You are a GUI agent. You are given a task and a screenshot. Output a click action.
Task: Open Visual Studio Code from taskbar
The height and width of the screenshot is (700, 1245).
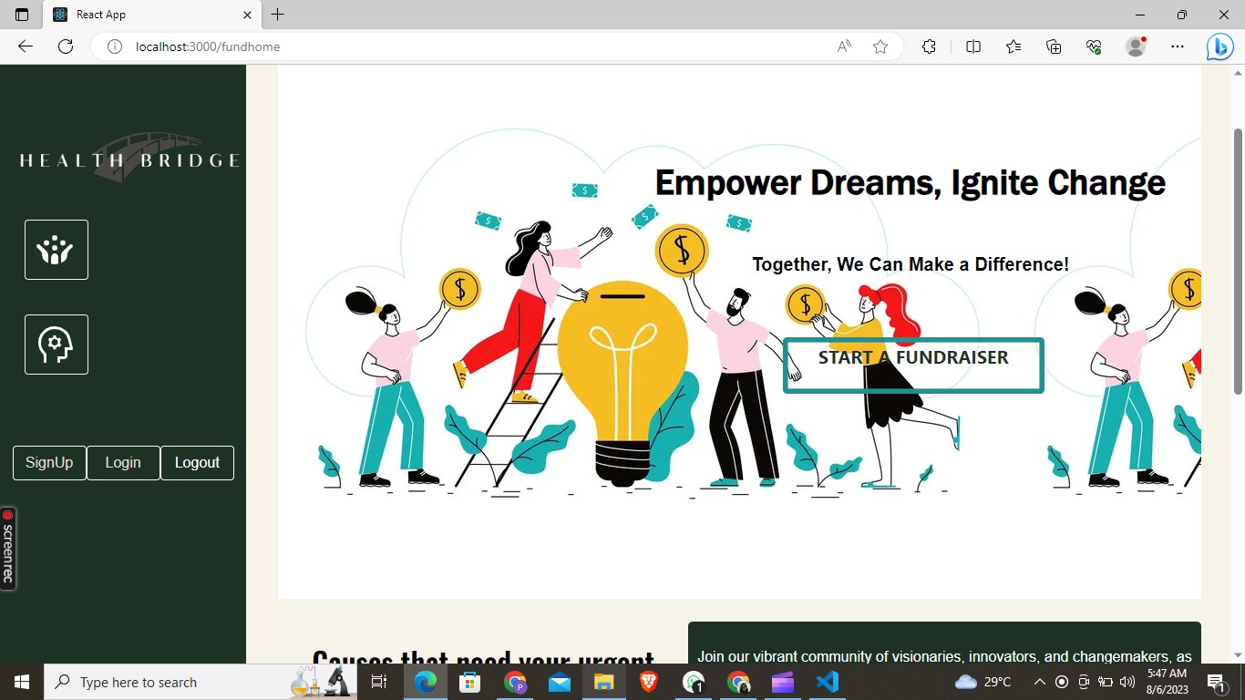point(828,682)
